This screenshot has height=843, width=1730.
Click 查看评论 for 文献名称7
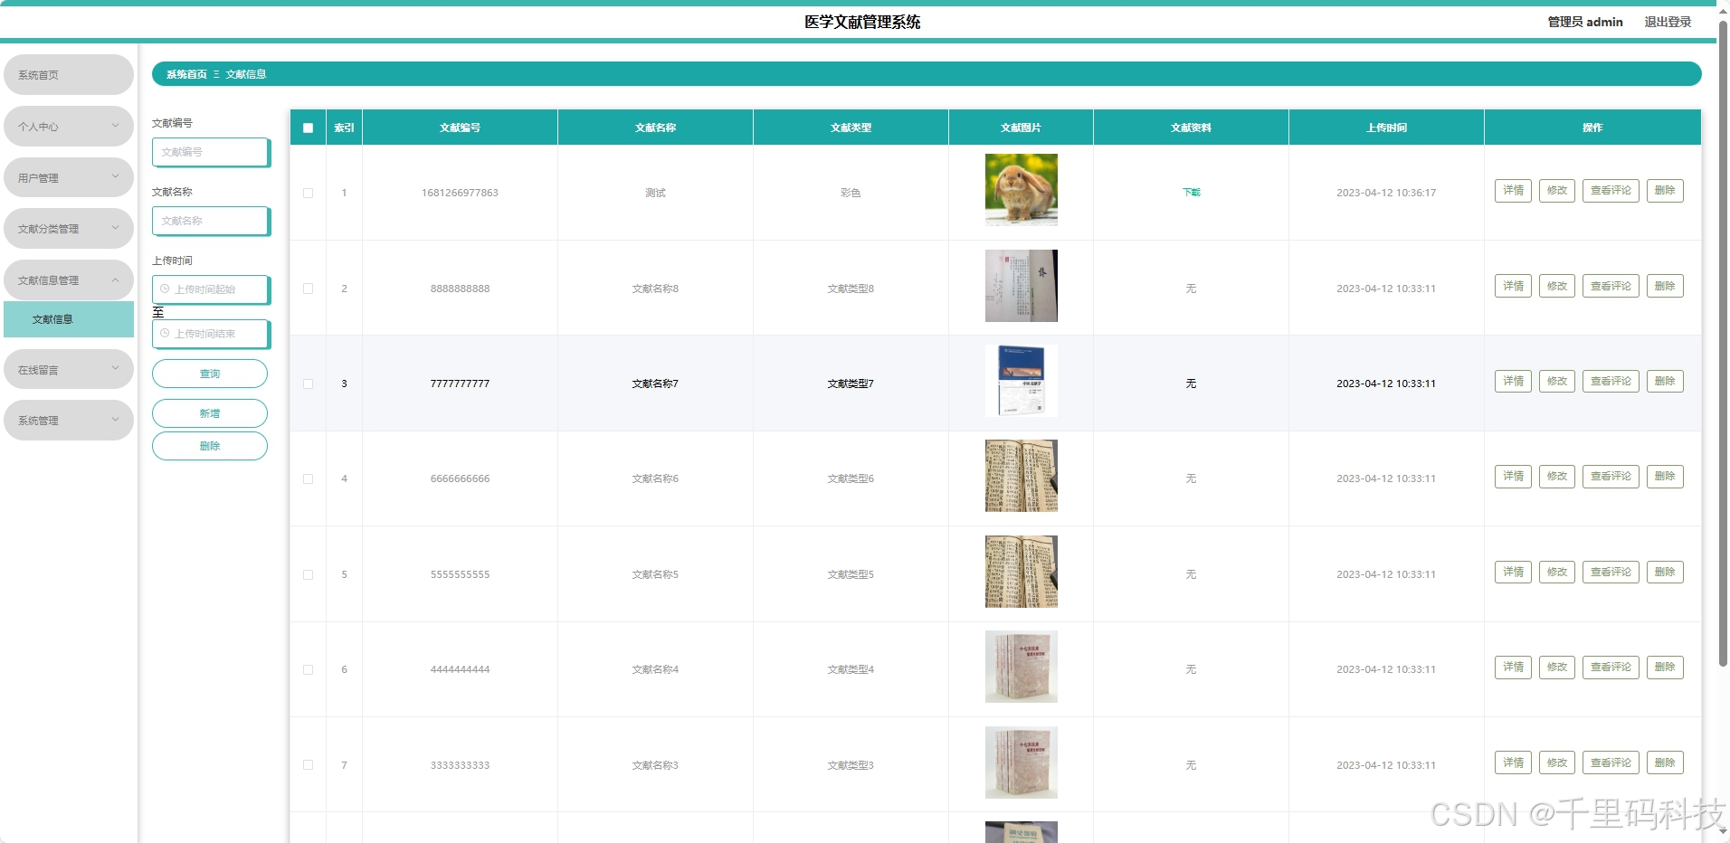click(x=1611, y=381)
